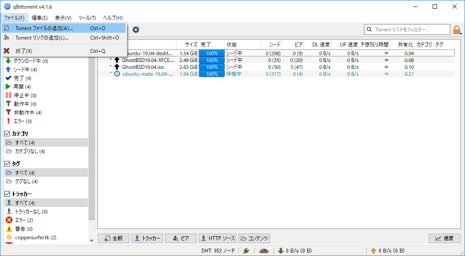Screen dimensions: 465x256
Task: Click the clock icon of ubuntu-mate torrent
Action: tap(117, 74)
